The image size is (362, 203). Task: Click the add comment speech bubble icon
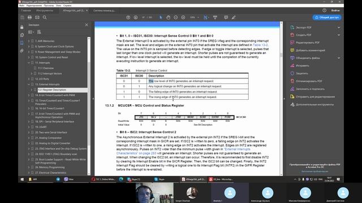click(x=226, y=17)
